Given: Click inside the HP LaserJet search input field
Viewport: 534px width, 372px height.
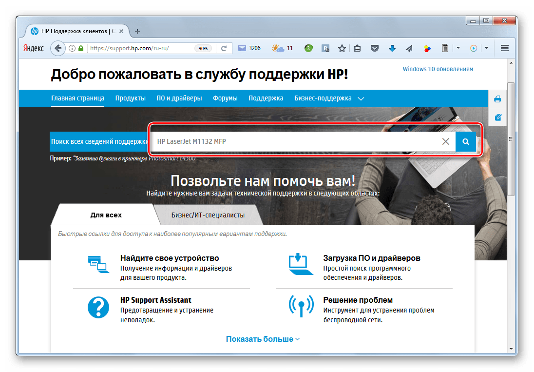Looking at the screenshot, I should pos(292,141).
